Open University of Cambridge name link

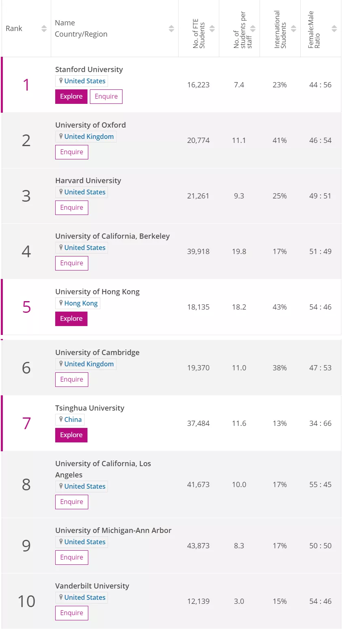tap(97, 353)
